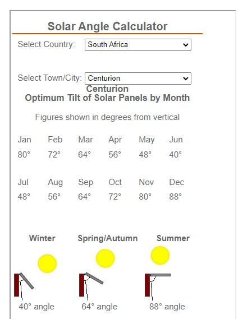Viewport: 252px width, 319px height.
Task: Click the Winter sun icon
Action: point(47,263)
